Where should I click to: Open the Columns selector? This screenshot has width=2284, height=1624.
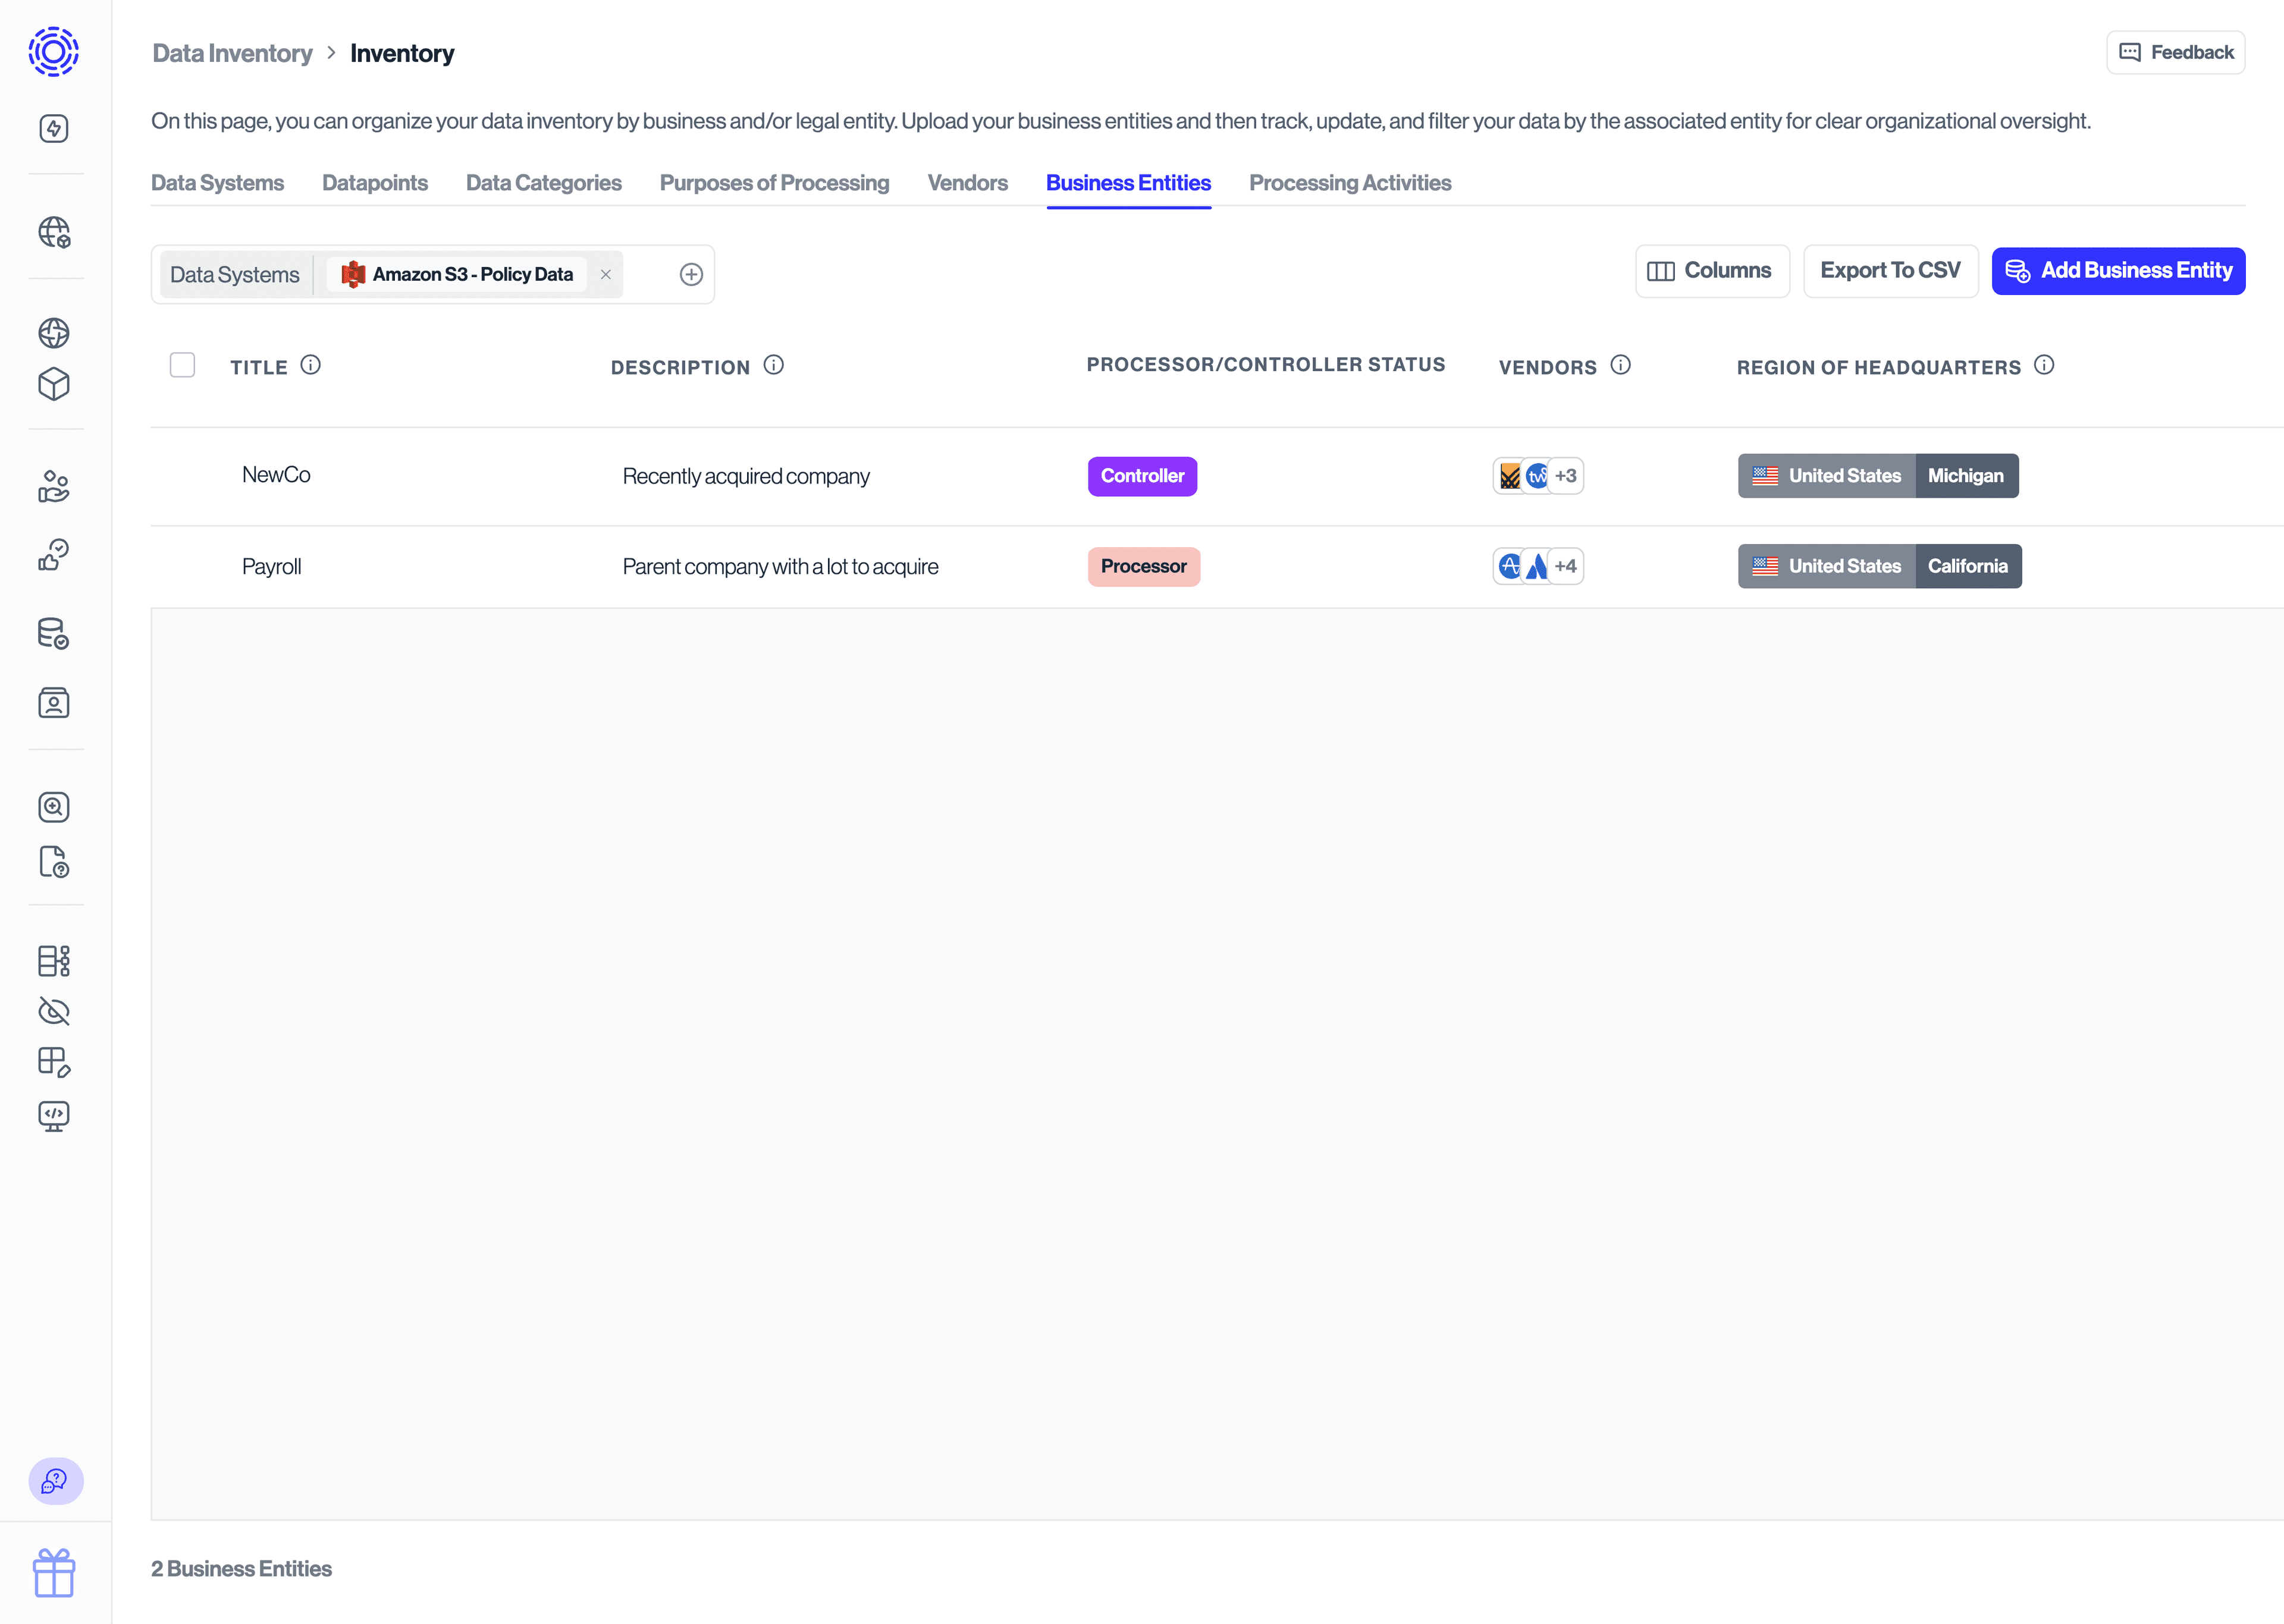[x=1711, y=271]
